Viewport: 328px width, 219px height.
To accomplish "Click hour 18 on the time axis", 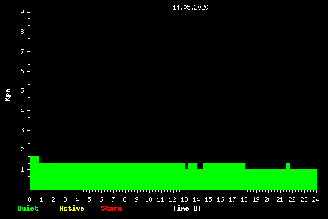I will point(244,199).
